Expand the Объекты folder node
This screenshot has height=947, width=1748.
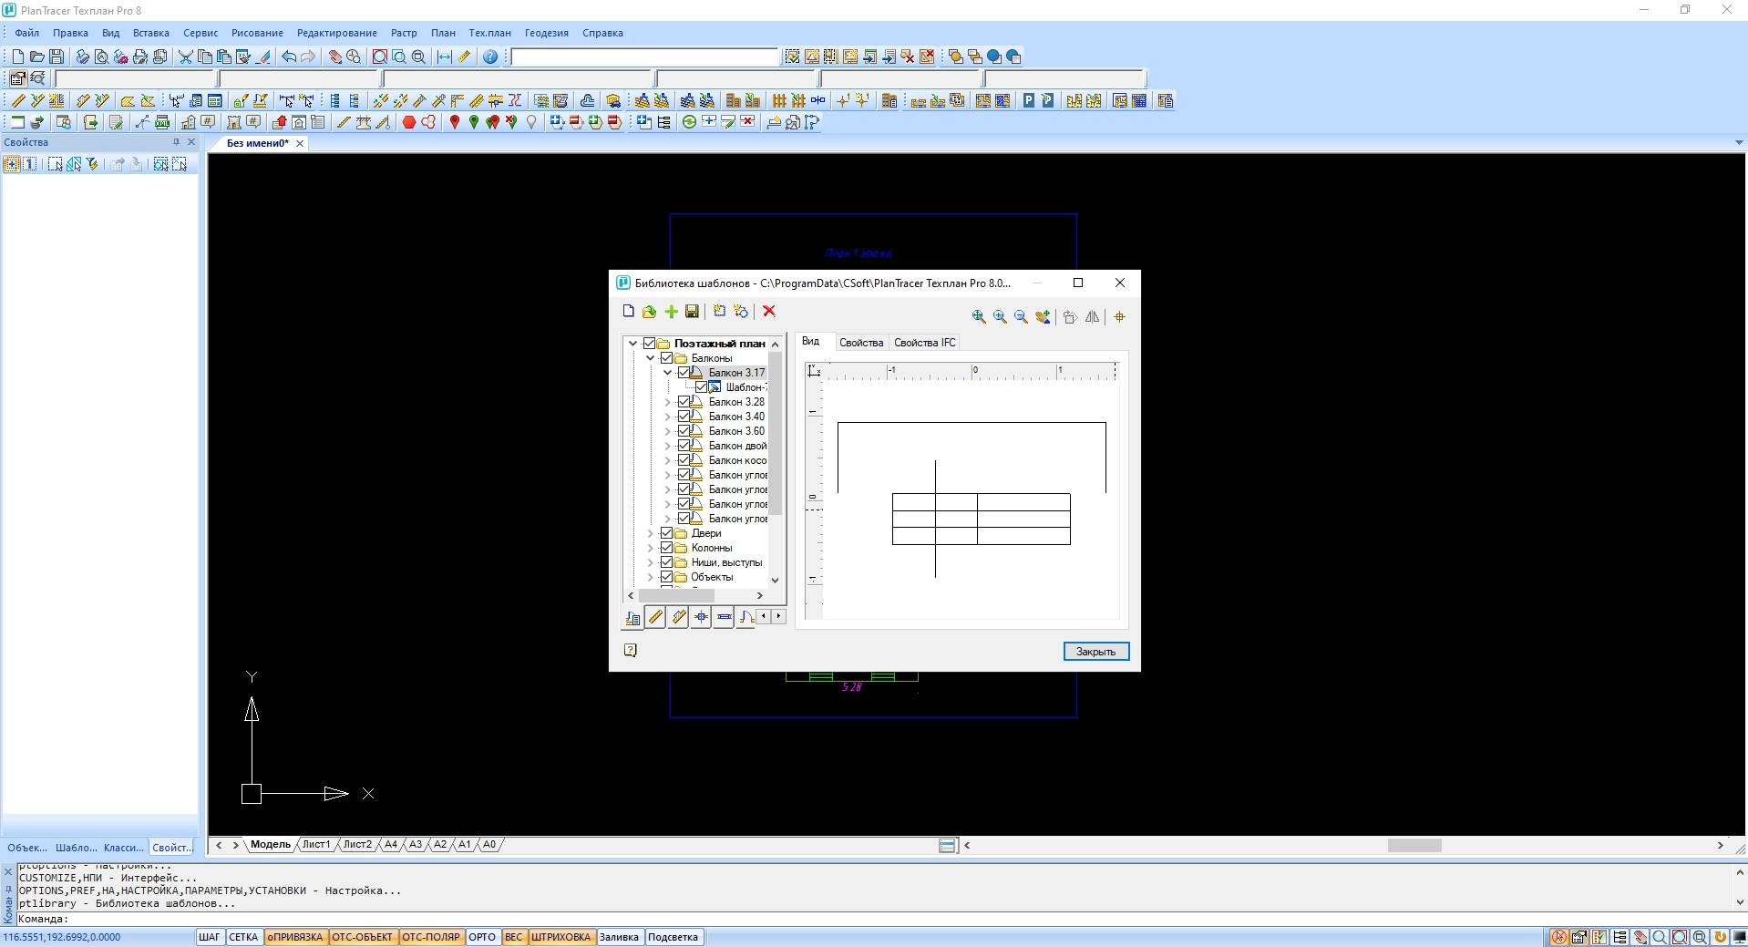tap(650, 577)
